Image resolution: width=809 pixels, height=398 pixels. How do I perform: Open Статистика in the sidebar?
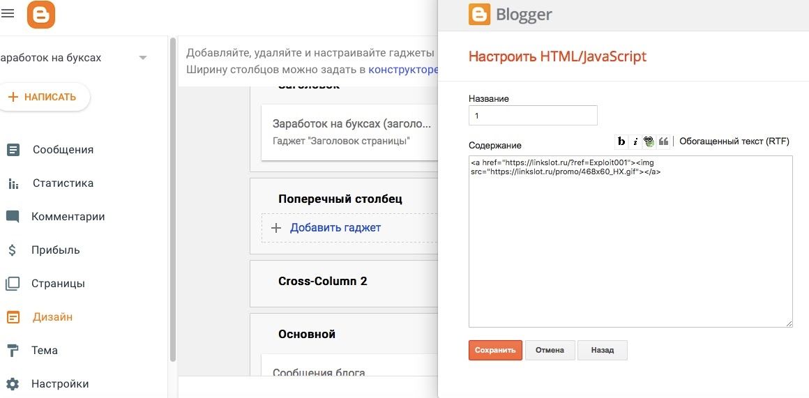63,183
